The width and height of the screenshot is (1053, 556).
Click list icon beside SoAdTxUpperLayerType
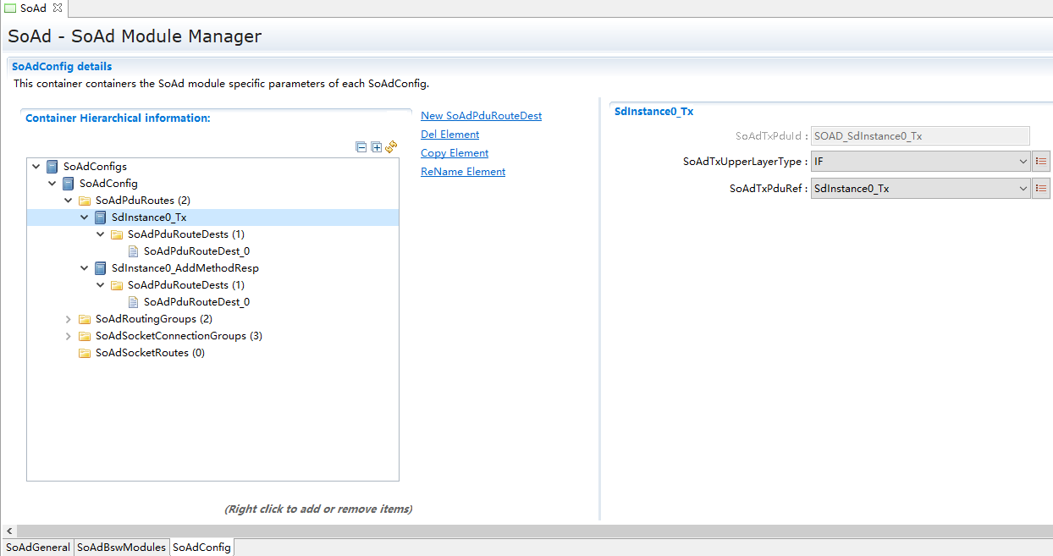1041,162
